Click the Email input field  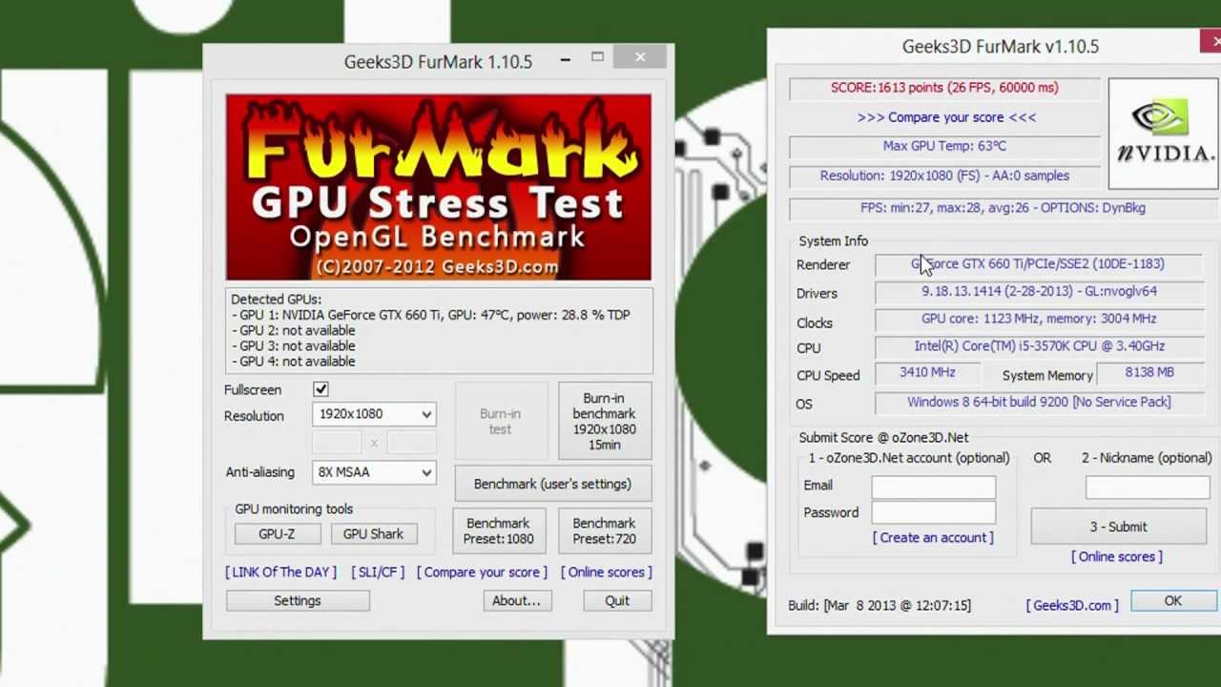[933, 486]
